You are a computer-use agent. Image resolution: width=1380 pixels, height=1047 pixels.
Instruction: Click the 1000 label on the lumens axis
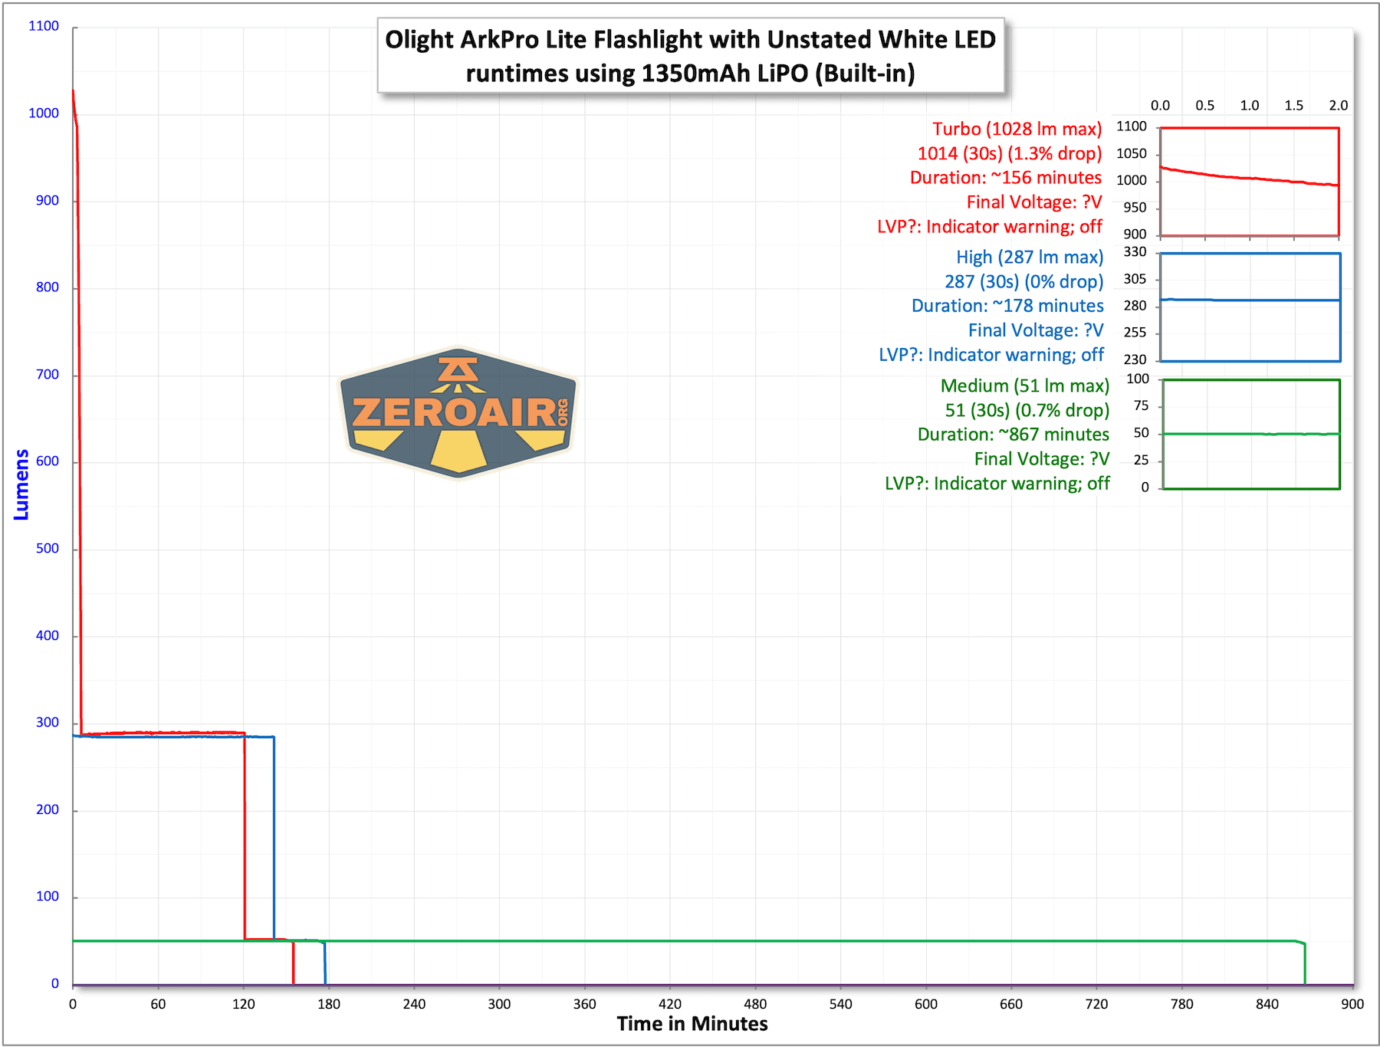click(44, 113)
